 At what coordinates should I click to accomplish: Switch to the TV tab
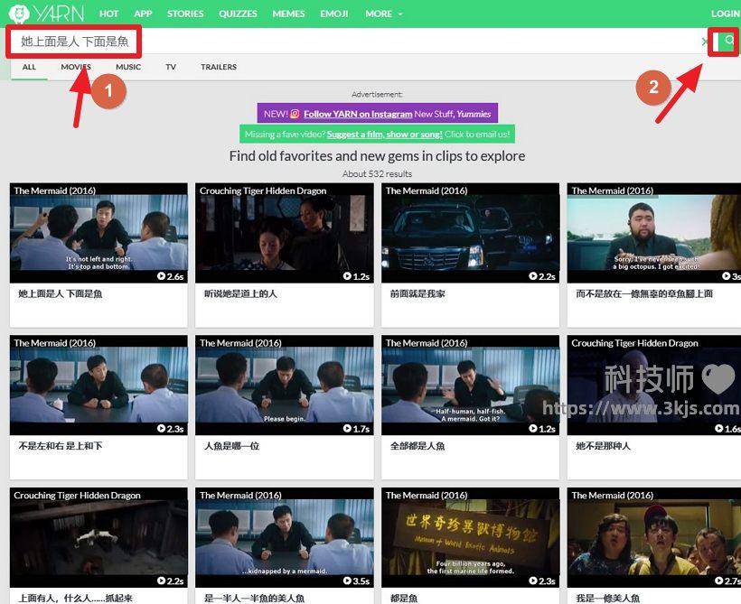coord(171,67)
